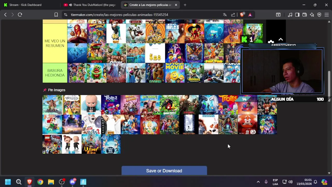Screen dimensions: 332x187
Task: Pick the Hotel Transylvania 3 poster
Action: [150, 105]
